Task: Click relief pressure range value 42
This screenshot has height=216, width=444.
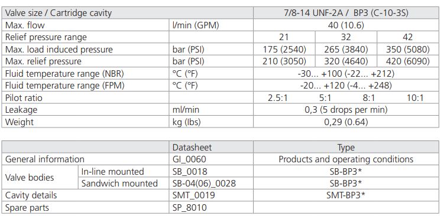Action: click(407, 37)
